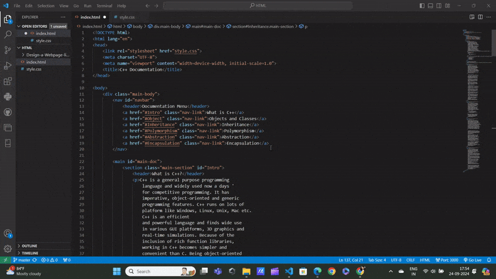Open the Edit menu

29,6
